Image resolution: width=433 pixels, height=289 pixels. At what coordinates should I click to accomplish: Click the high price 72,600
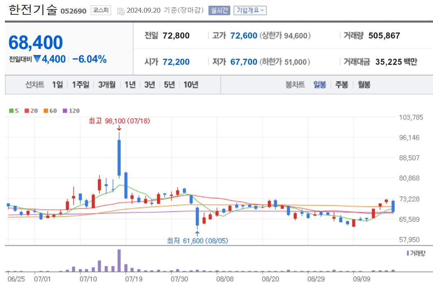point(244,36)
